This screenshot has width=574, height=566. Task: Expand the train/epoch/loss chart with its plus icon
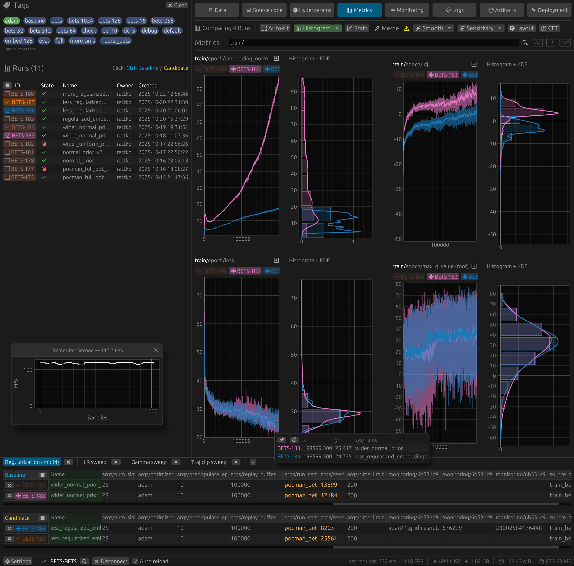[276, 260]
